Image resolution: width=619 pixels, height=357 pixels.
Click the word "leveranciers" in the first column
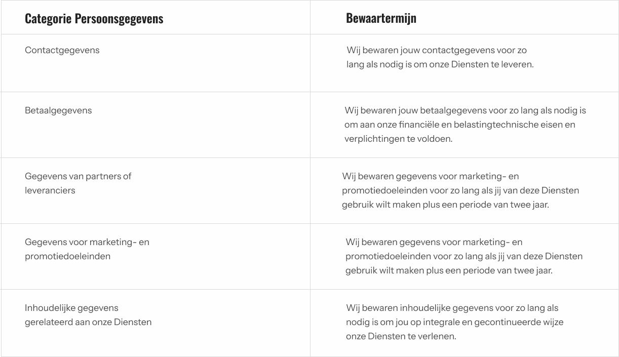[x=50, y=190]
